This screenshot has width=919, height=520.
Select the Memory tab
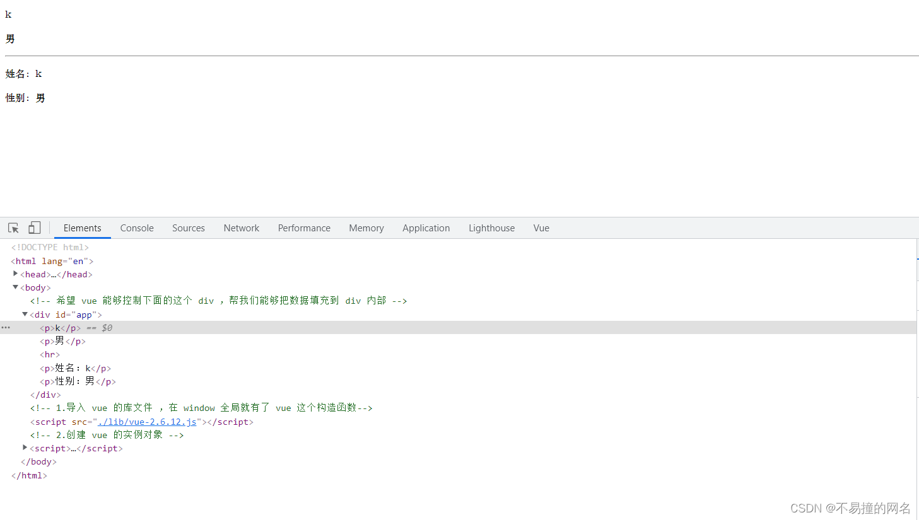click(x=366, y=228)
